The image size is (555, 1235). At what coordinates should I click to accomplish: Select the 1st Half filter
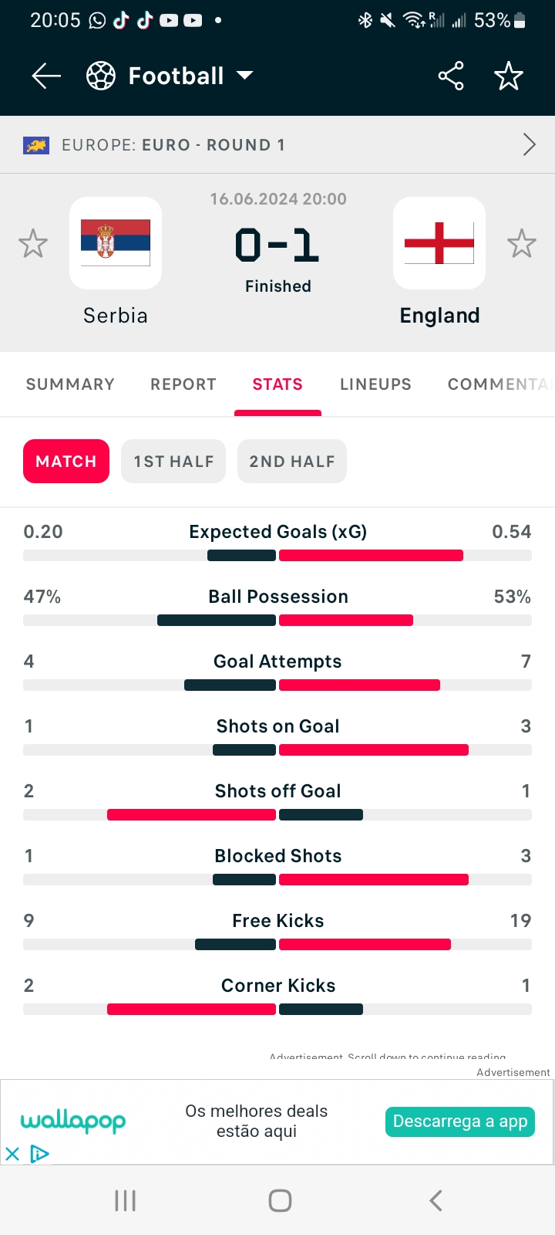coord(173,462)
